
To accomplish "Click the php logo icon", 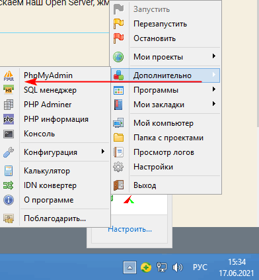I will [9, 119].
